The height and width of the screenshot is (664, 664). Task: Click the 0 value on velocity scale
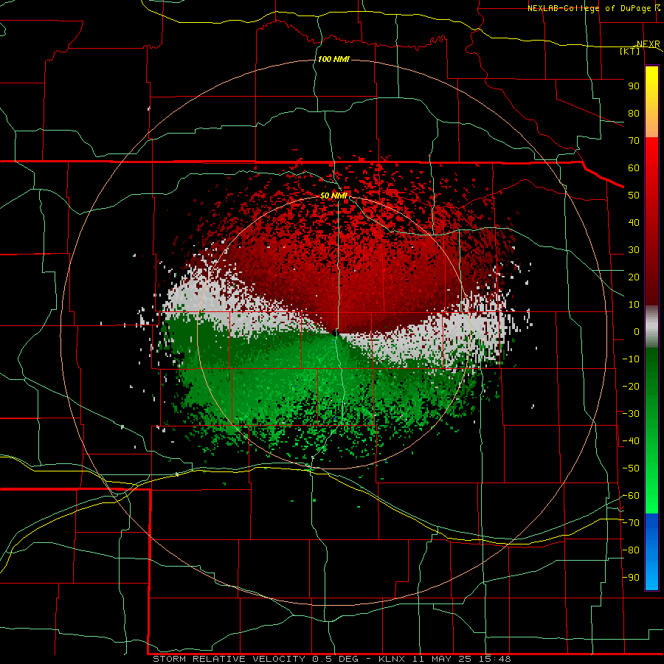coord(637,332)
